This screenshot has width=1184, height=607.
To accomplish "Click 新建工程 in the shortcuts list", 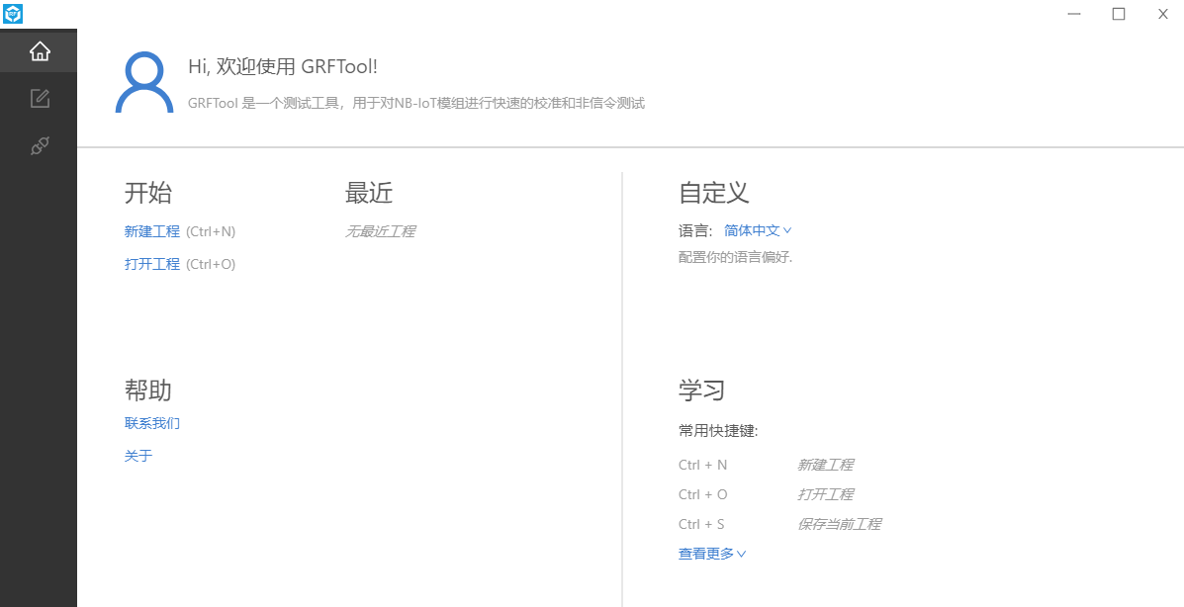I will 825,465.
